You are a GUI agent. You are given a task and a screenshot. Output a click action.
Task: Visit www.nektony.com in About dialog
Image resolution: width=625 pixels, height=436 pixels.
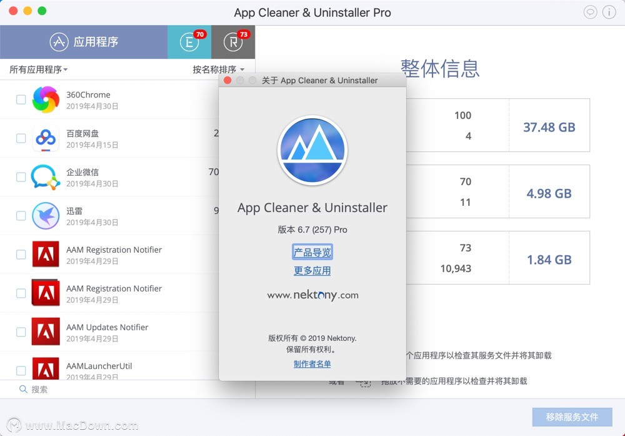(x=312, y=295)
